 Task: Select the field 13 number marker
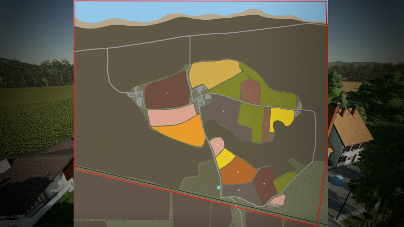tap(224, 158)
